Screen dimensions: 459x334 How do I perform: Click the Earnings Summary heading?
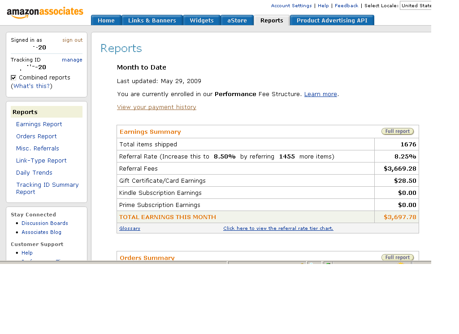point(150,132)
